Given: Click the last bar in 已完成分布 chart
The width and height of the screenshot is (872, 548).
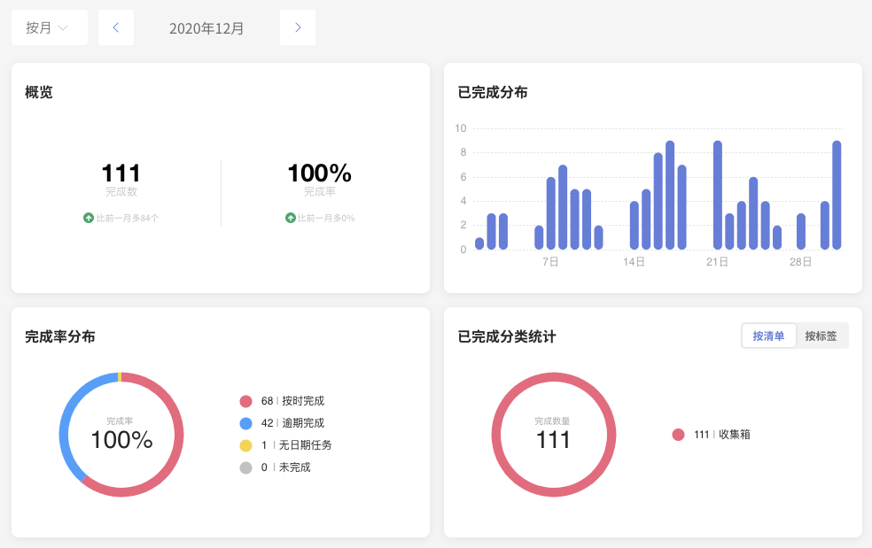Looking at the screenshot, I should (x=837, y=195).
